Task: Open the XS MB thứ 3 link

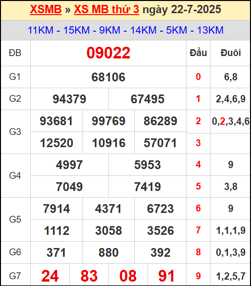Action: [x=106, y=9]
